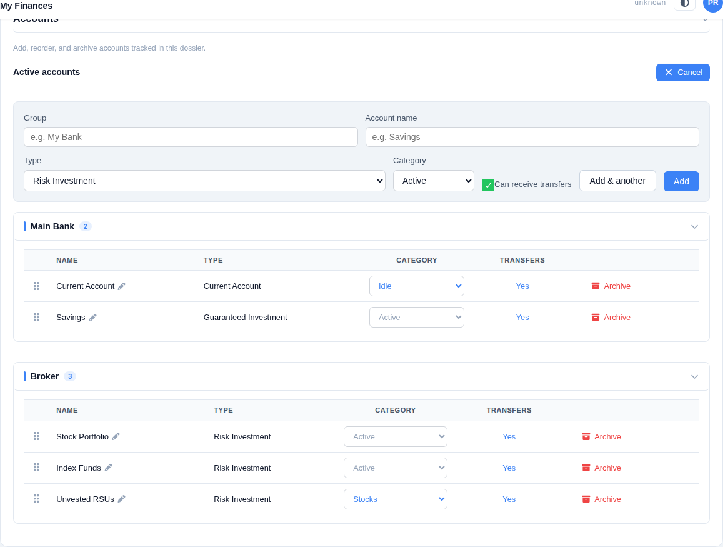Image resolution: width=723 pixels, height=547 pixels.
Task: Click the Main Bank group heading
Action: 52,226
